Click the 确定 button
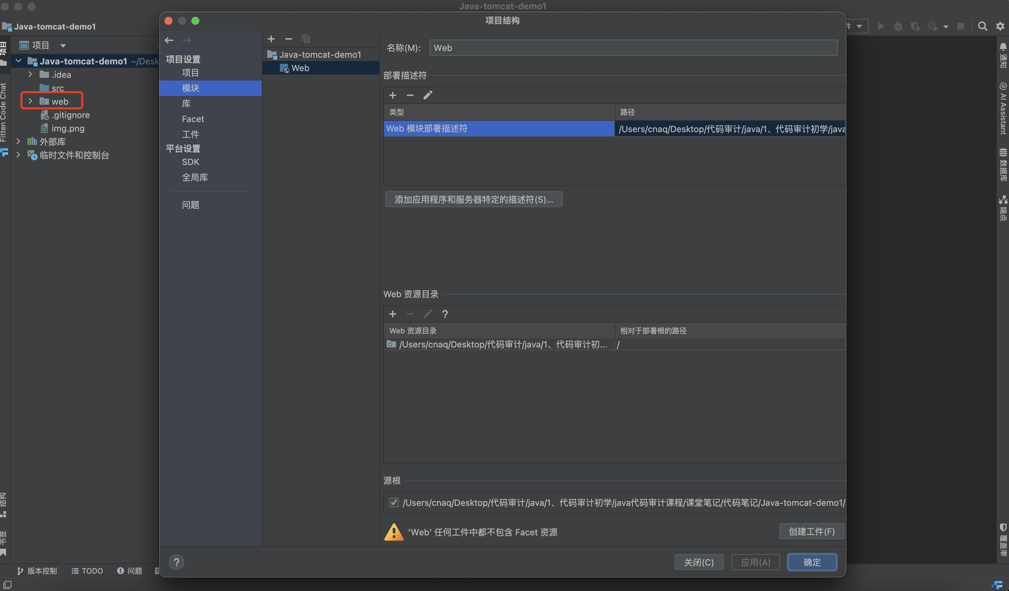Screen dimensions: 1009x591 pos(812,562)
